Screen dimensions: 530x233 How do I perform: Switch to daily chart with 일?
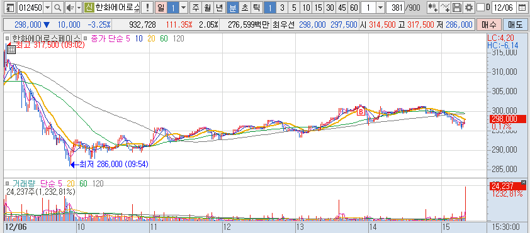161,8
